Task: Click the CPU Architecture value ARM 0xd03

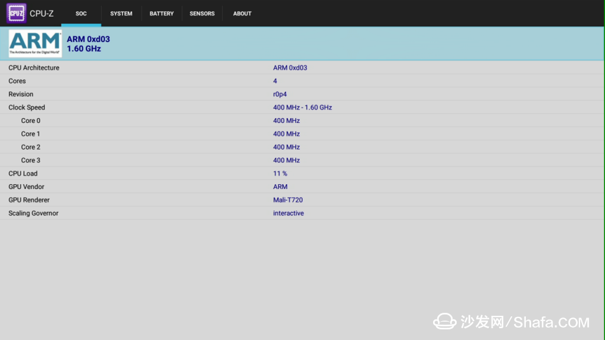Action: click(x=290, y=68)
